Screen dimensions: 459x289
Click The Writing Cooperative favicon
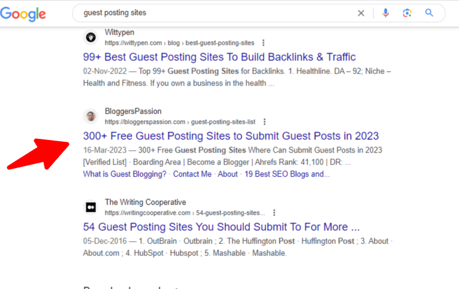click(x=90, y=207)
